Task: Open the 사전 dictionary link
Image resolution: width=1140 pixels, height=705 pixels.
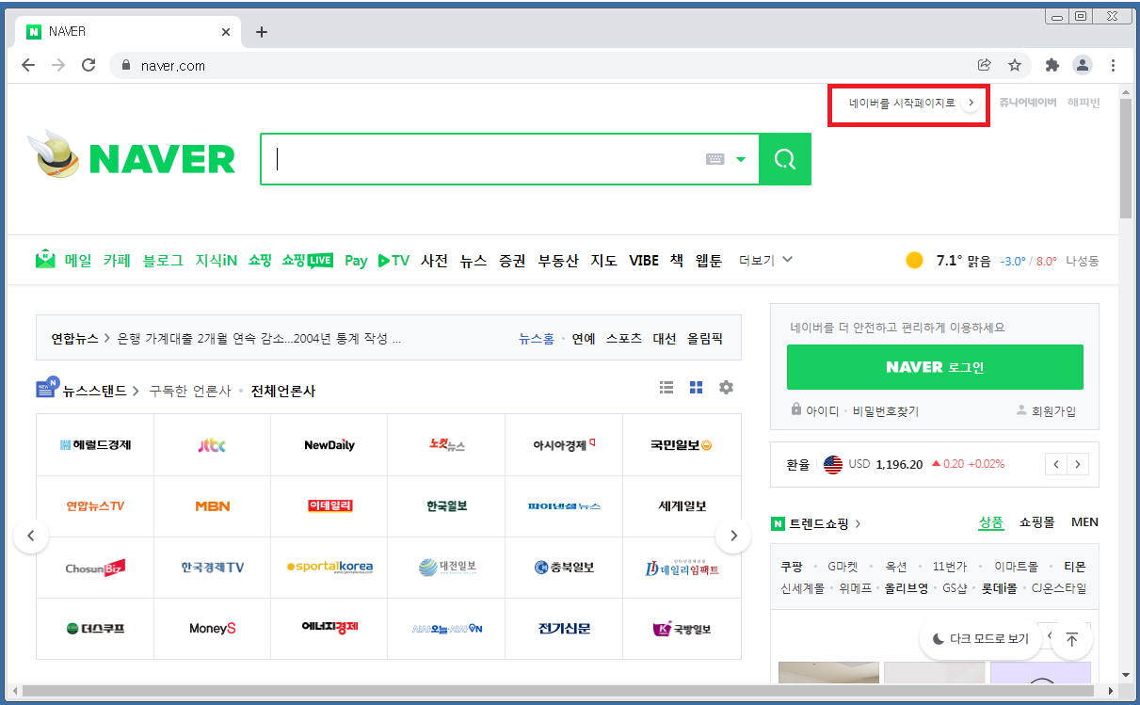Action: coord(434,260)
